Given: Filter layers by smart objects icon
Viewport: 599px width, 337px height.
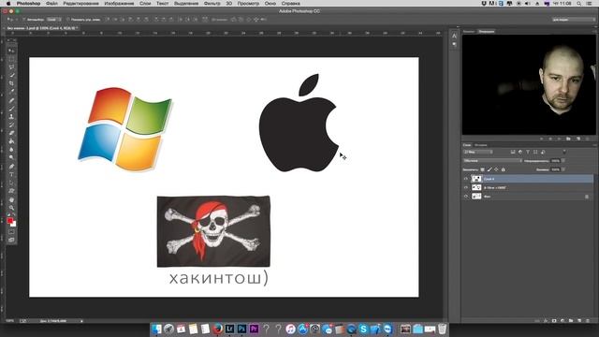Looking at the screenshot, I should tap(543, 152).
